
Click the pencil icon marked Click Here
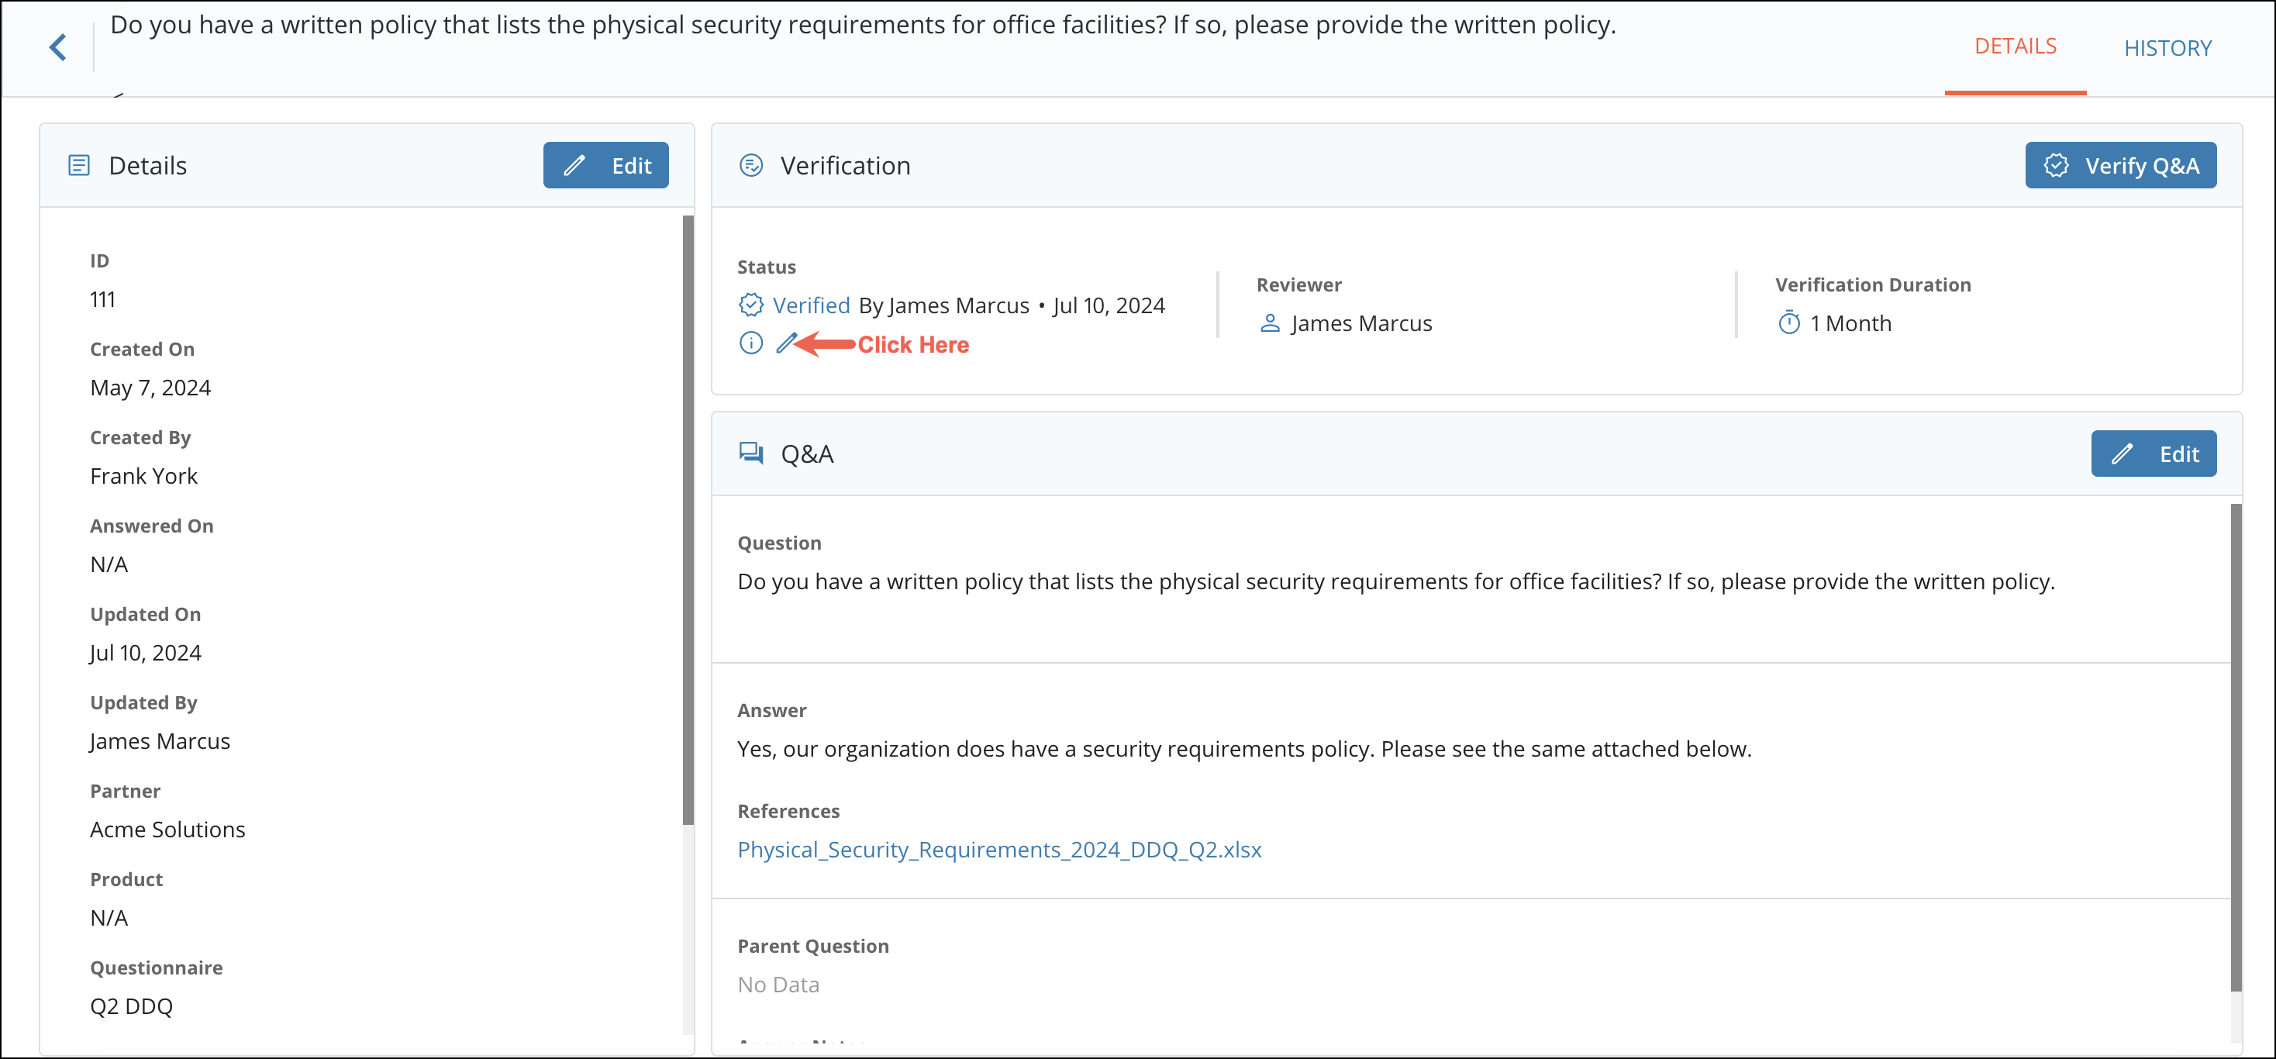coord(785,343)
